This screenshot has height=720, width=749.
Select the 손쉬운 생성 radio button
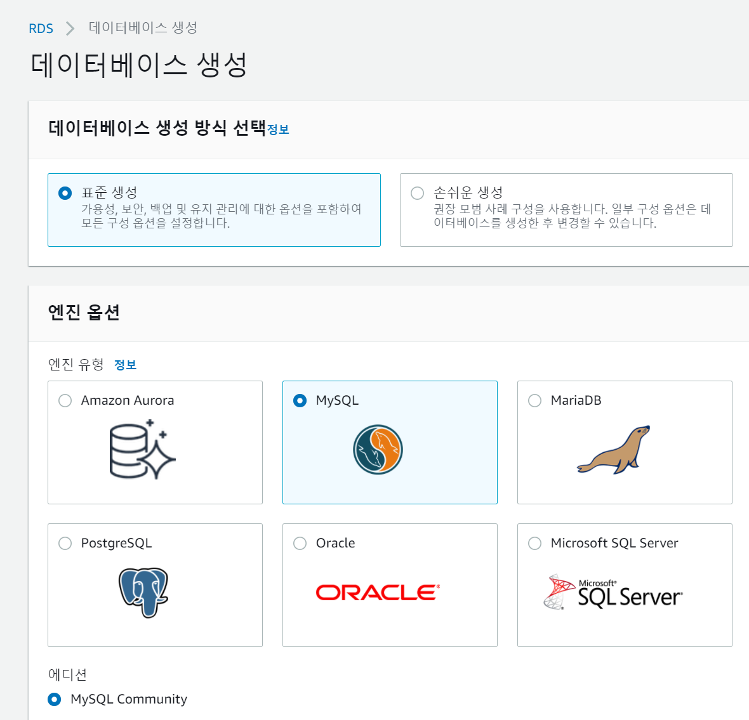[x=417, y=193]
